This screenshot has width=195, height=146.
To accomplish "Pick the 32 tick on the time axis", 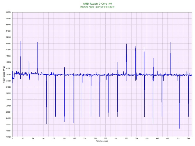I will pos(23,138).
